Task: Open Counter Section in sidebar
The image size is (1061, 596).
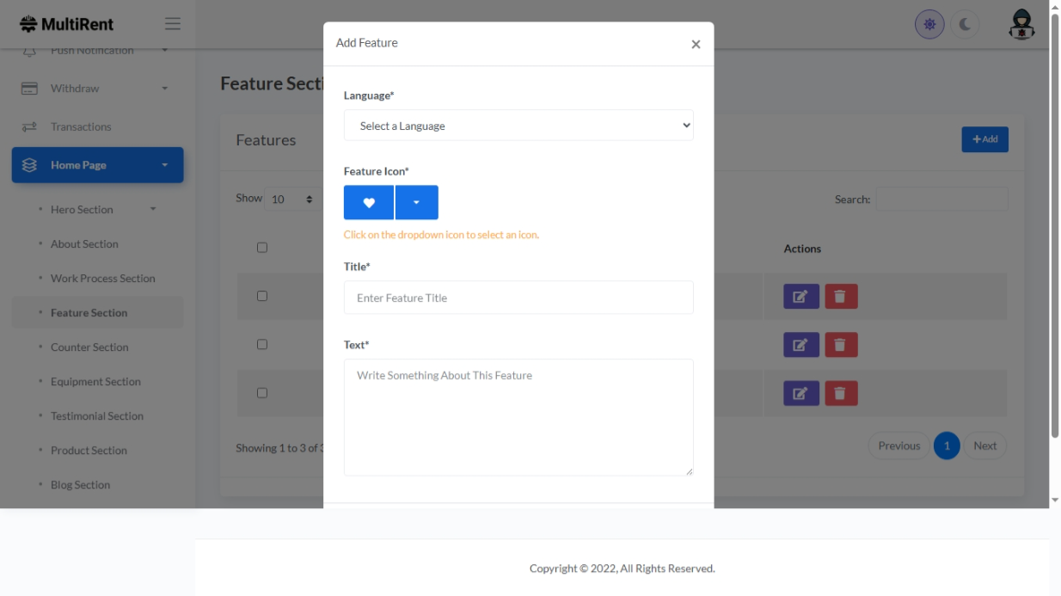Action: pyautogui.click(x=89, y=347)
